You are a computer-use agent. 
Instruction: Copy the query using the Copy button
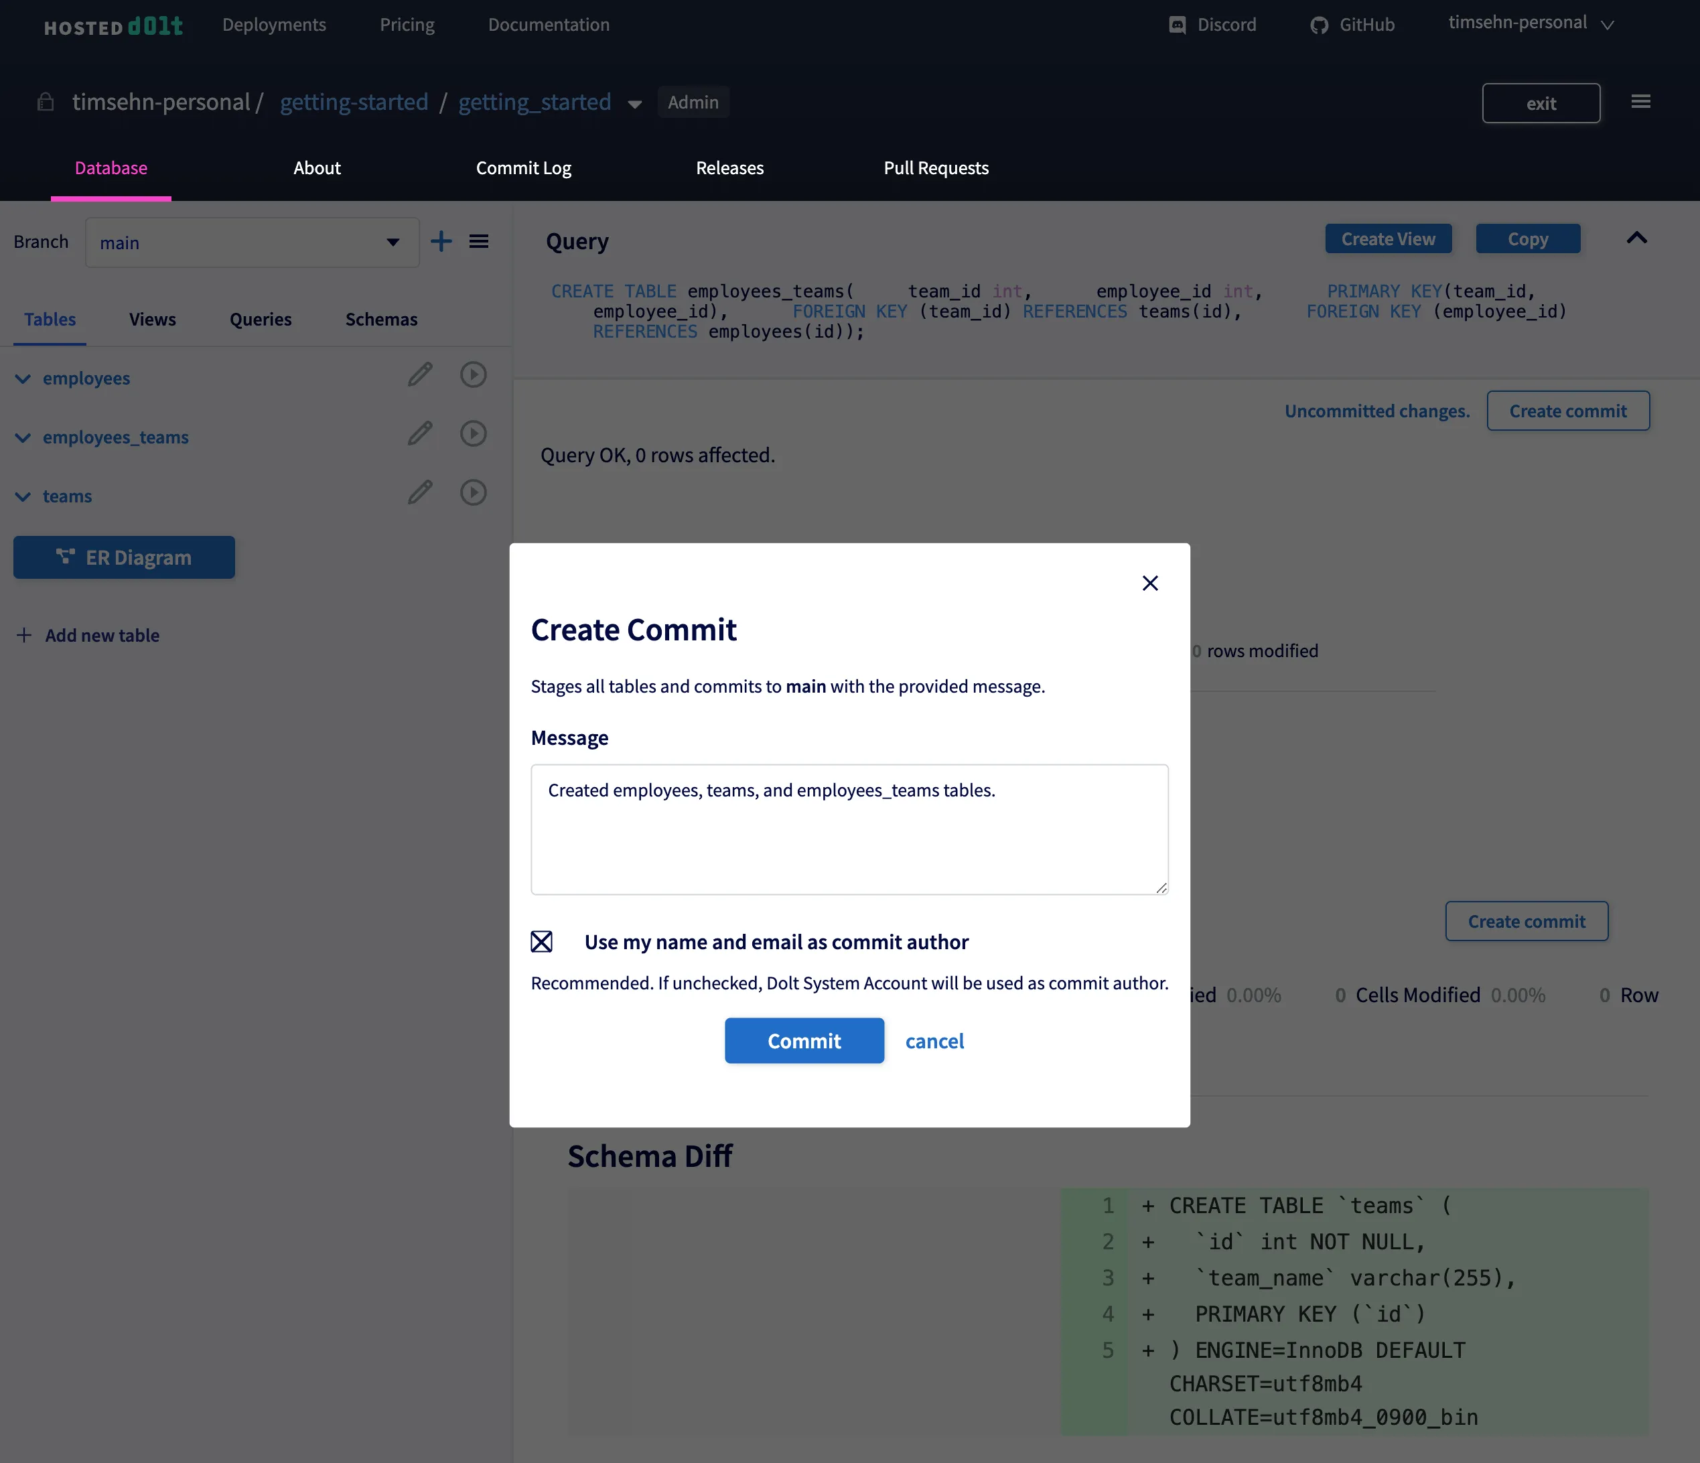coord(1528,238)
